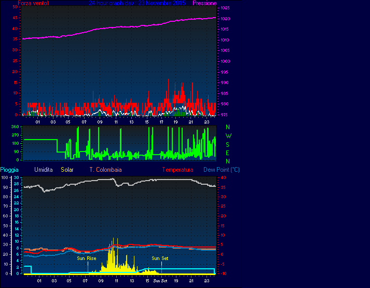The image size is (370, 288).
Task: Select the 980 pressure scale value
Action: coord(224,104)
